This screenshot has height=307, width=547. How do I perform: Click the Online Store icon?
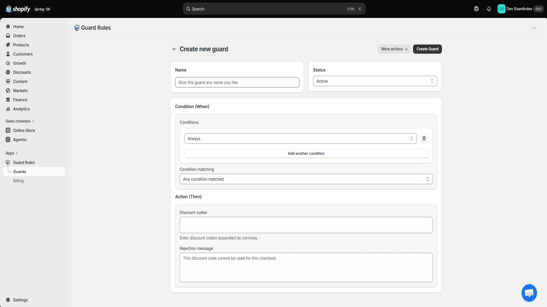(8, 130)
